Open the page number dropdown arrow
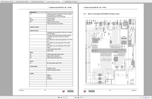152x99 pixels. coord(74,97)
